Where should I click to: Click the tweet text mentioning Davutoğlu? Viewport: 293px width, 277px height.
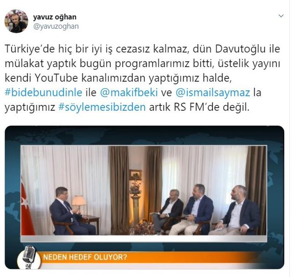(x=142, y=78)
